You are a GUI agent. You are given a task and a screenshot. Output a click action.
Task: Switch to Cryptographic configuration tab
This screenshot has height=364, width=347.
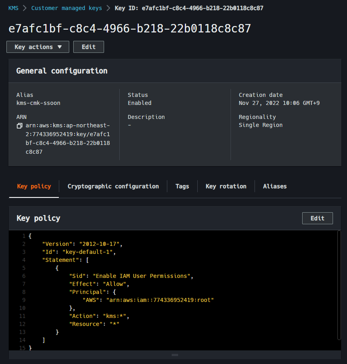pos(113,187)
